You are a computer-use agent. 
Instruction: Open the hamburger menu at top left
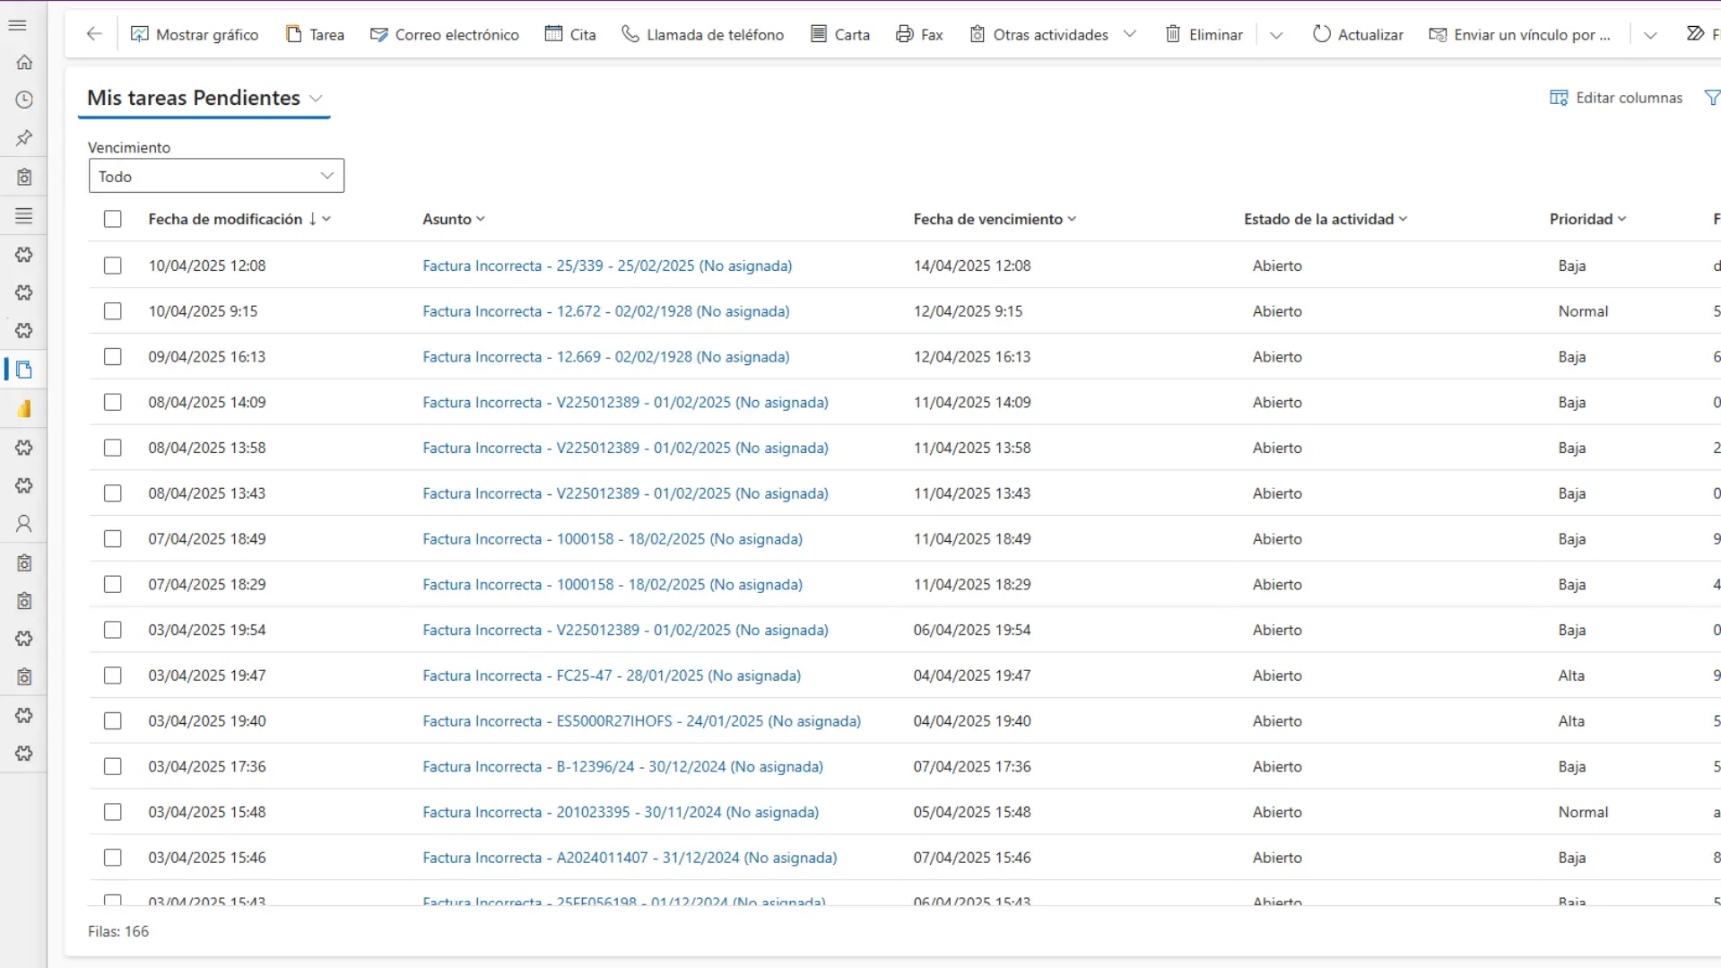tap(18, 25)
